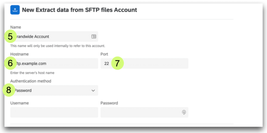The height and width of the screenshot is (133, 267).
Task: Click the "Enter the server's host name" hint
Action: [x=32, y=73]
